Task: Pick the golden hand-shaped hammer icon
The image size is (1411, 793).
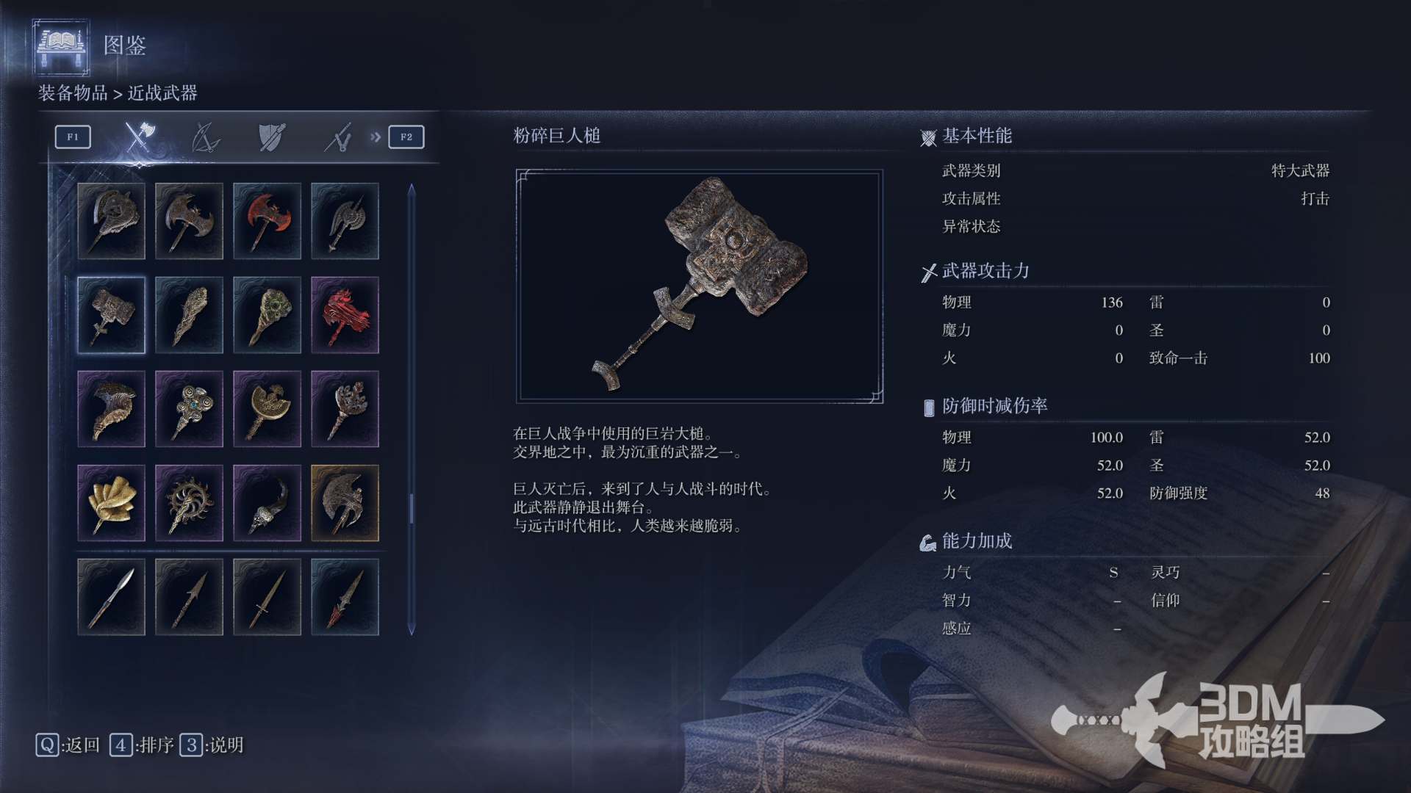Action: [x=111, y=503]
